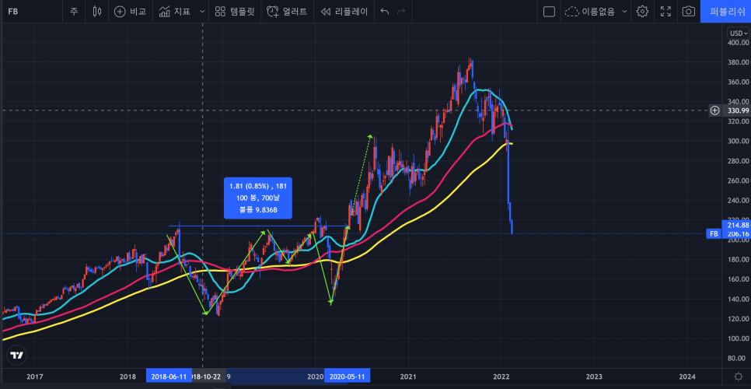Select the measurement info box
Image resolution: width=751 pixels, height=389 pixels.
pos(257,198)
